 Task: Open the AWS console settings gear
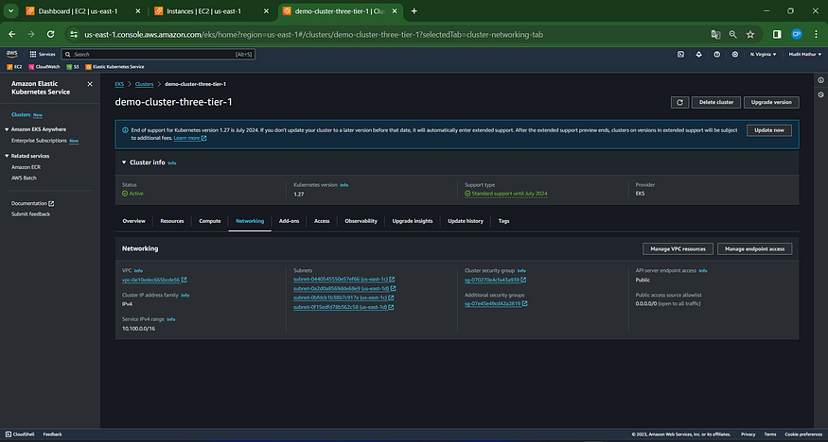click(x=734, y=54)
